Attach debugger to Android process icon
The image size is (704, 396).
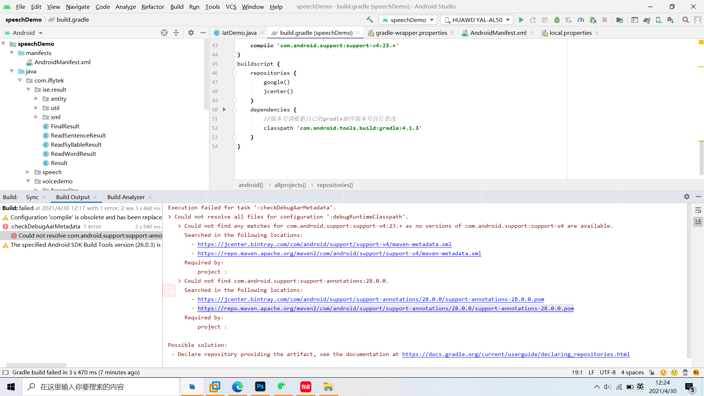coord(593,20)
